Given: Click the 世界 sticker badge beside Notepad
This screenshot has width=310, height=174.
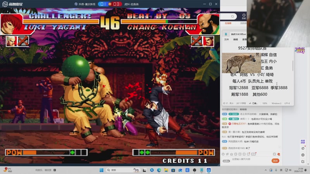Looking at the screenshot, I should (x=300, y=50).
